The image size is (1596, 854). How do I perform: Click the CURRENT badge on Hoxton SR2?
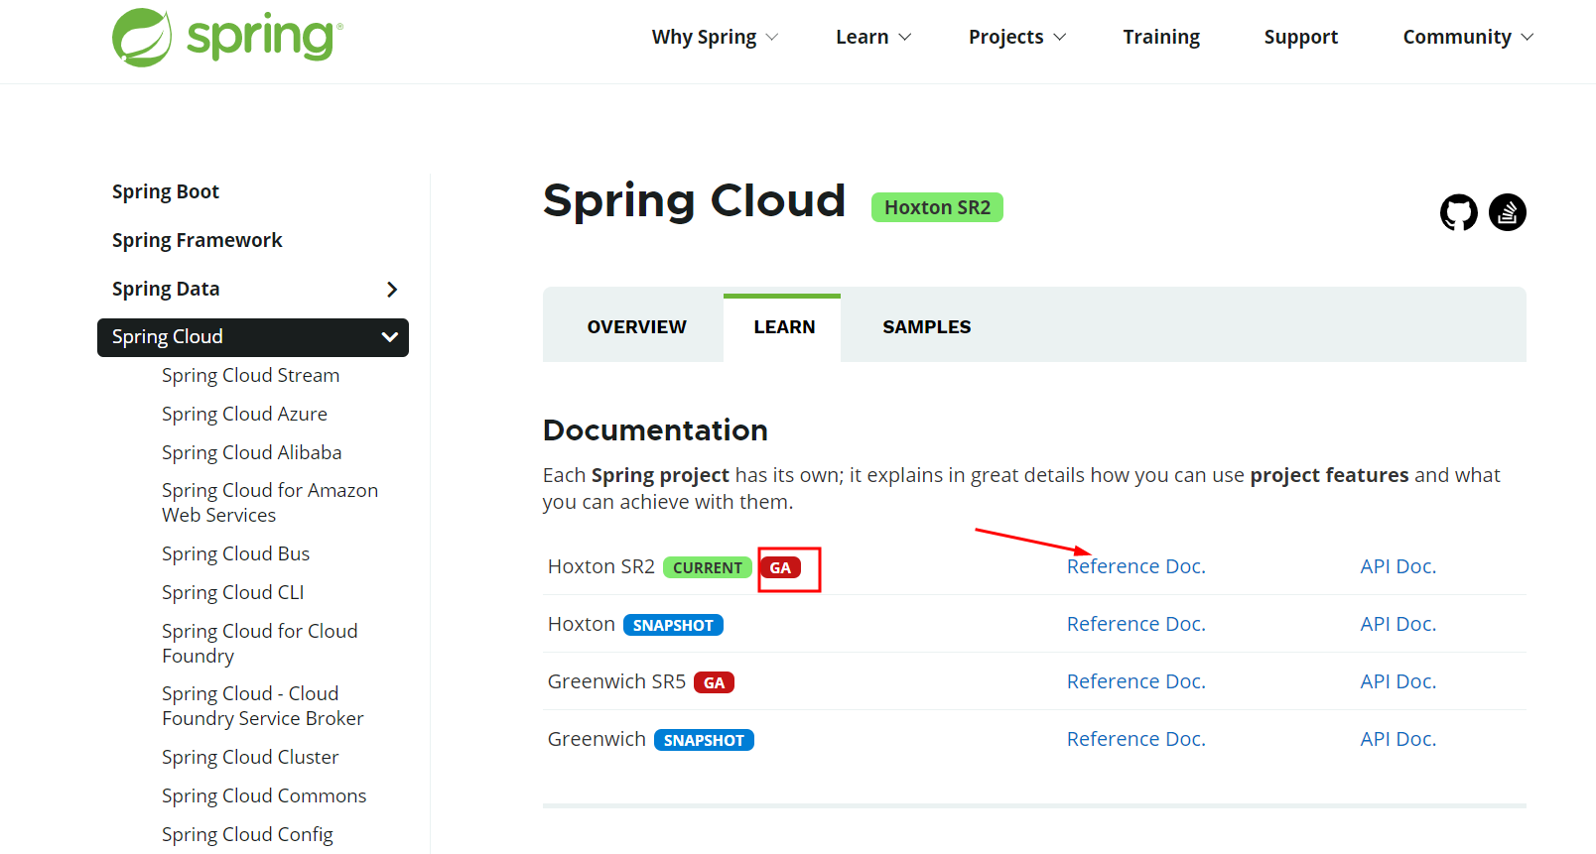(708, 567)
